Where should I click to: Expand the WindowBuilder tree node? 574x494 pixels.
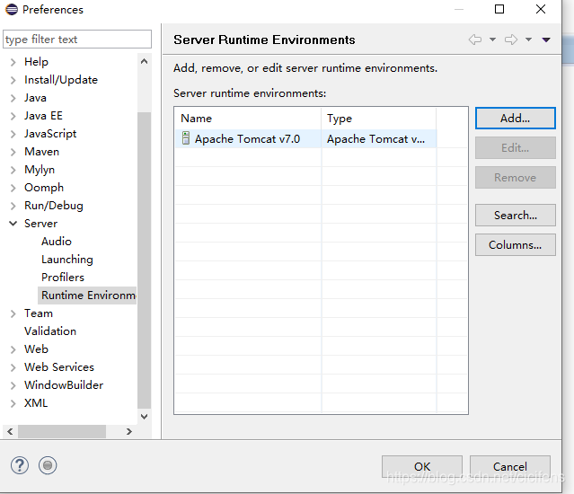coord(13,385)
